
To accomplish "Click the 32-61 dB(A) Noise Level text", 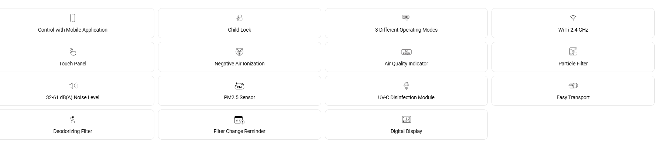I will (73, 97).
